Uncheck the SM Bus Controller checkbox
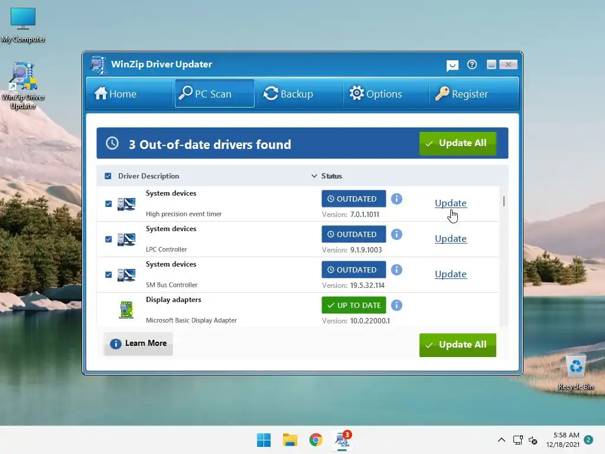 point(109,275)
